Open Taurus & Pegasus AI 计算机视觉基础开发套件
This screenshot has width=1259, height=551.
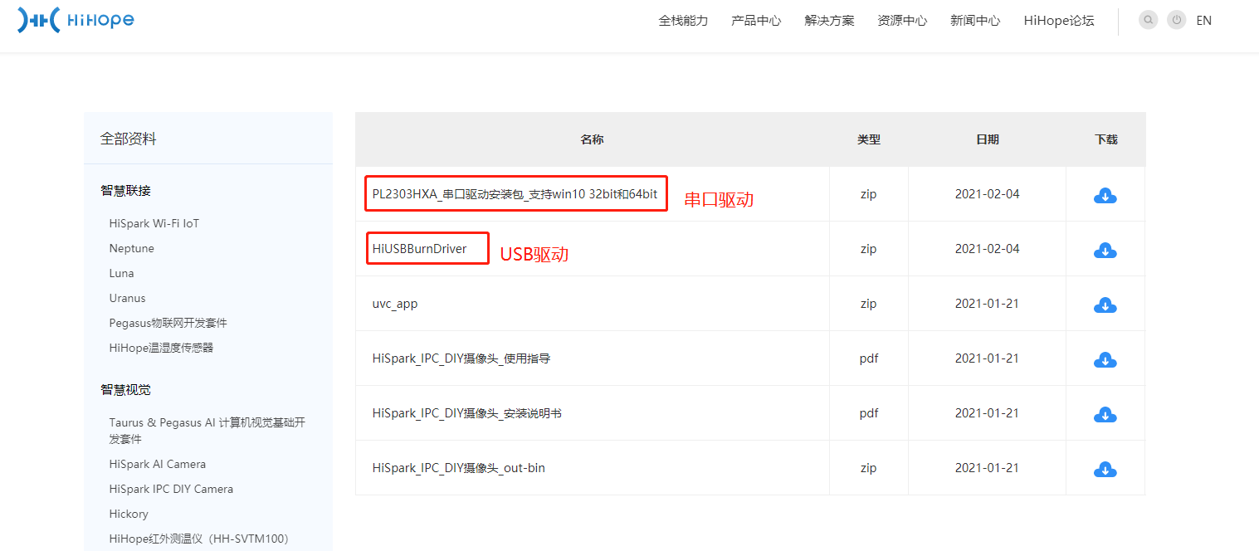tap(207, 431)
